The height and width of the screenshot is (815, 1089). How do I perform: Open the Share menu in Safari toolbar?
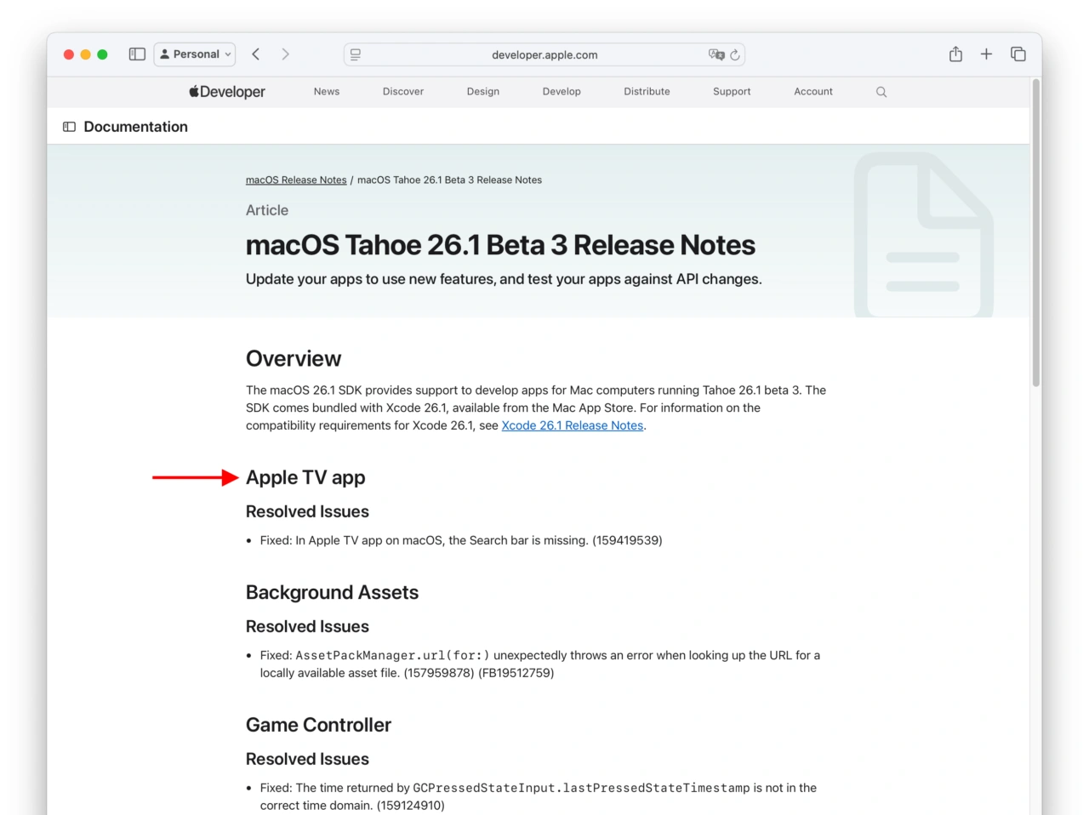click(x=955, y=54)
